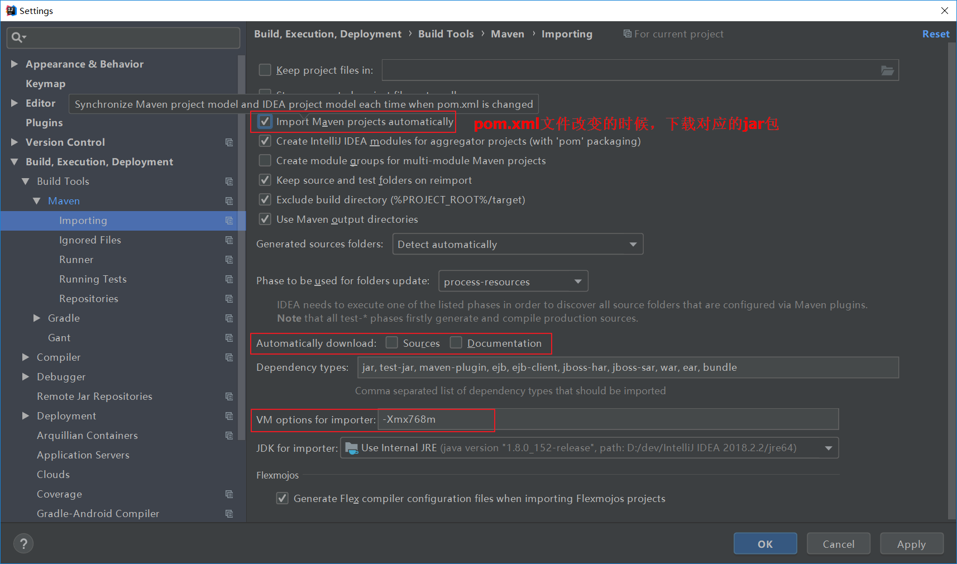Select Running Tests under Maven
Viewport: 957px width, 564px height.
coord(93,279)
